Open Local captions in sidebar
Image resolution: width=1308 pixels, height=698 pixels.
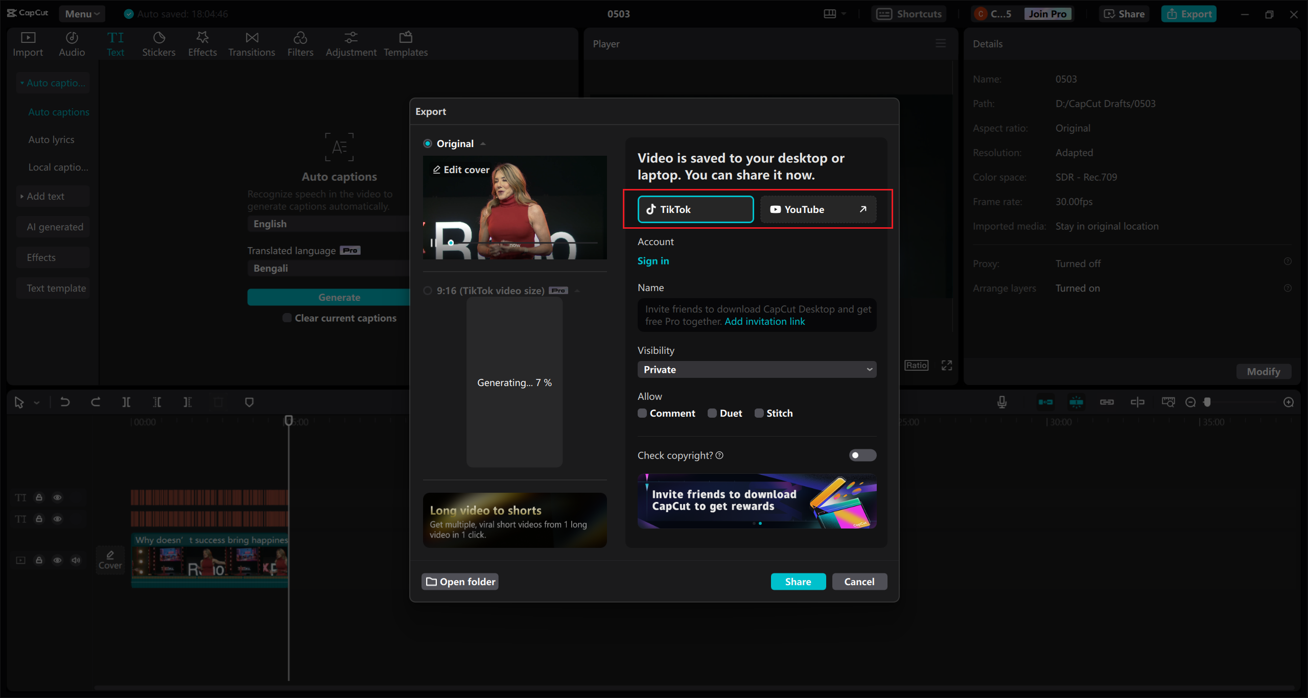coord(58,167)
